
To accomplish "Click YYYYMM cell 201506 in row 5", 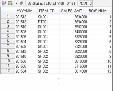I will point(26,37).
